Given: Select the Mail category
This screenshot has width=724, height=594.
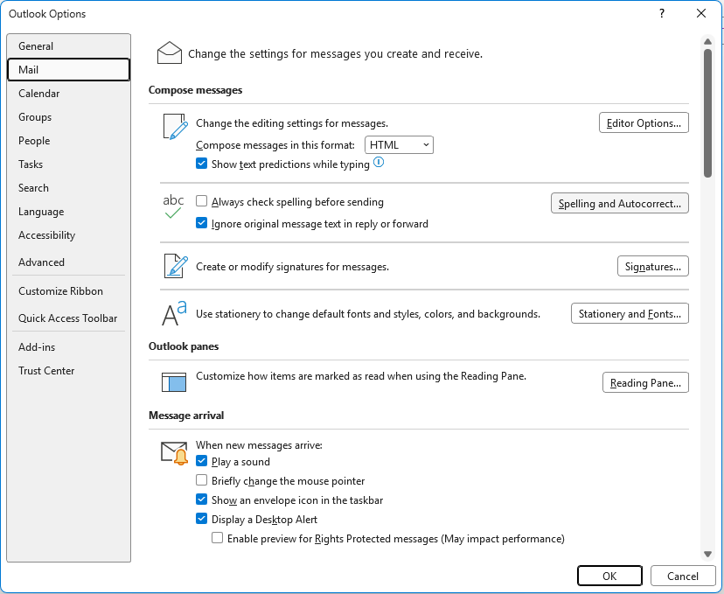Looking at the screenshot, I should pyautogui.click(x=69, y=70).
